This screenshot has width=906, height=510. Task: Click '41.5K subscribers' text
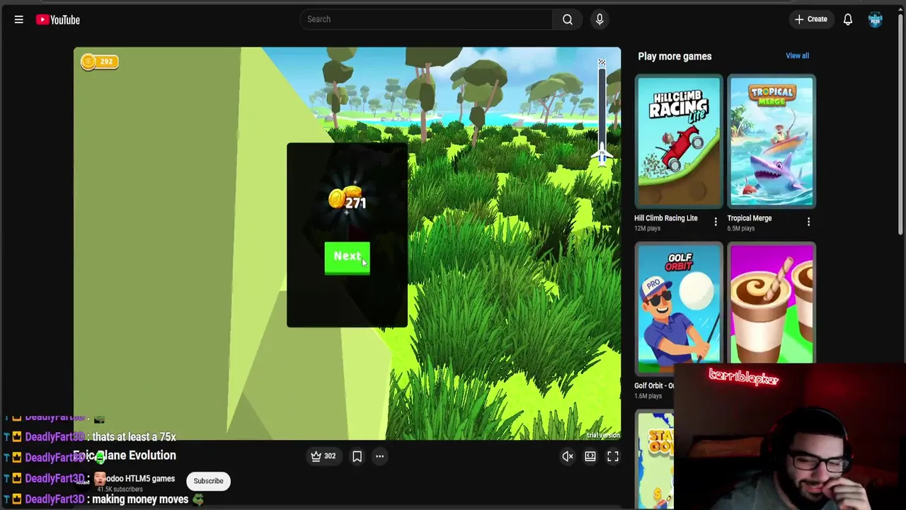tap(120, 489)
